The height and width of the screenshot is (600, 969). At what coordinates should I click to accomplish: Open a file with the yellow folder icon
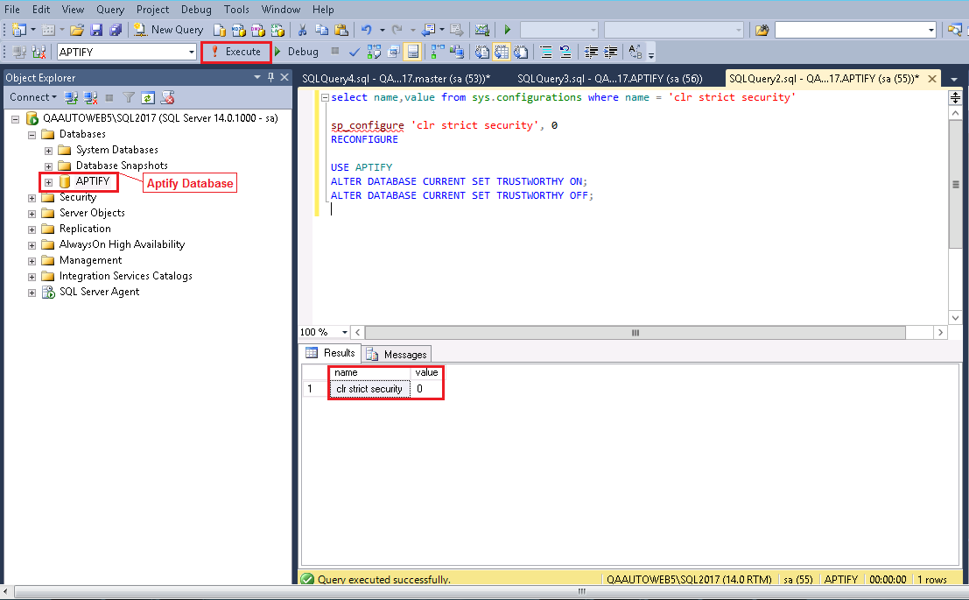[x=77, y=30]
